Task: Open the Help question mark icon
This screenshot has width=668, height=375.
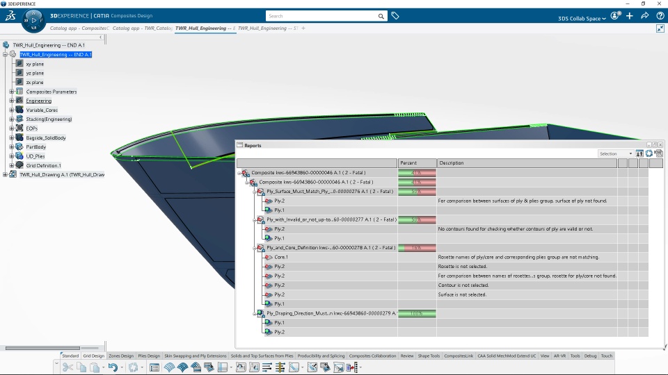Action: point(660,16)
